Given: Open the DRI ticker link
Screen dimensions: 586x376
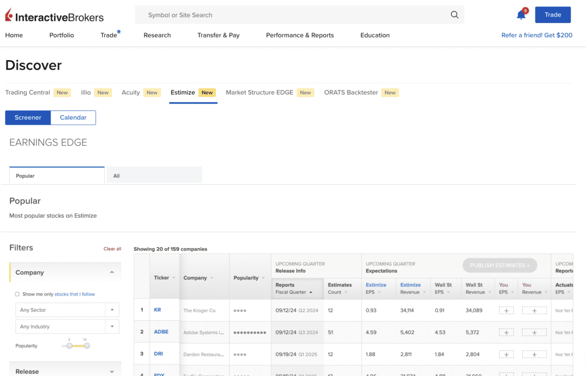Looking at the screenshot, I should pyautogui.click(x=158, y=354).
